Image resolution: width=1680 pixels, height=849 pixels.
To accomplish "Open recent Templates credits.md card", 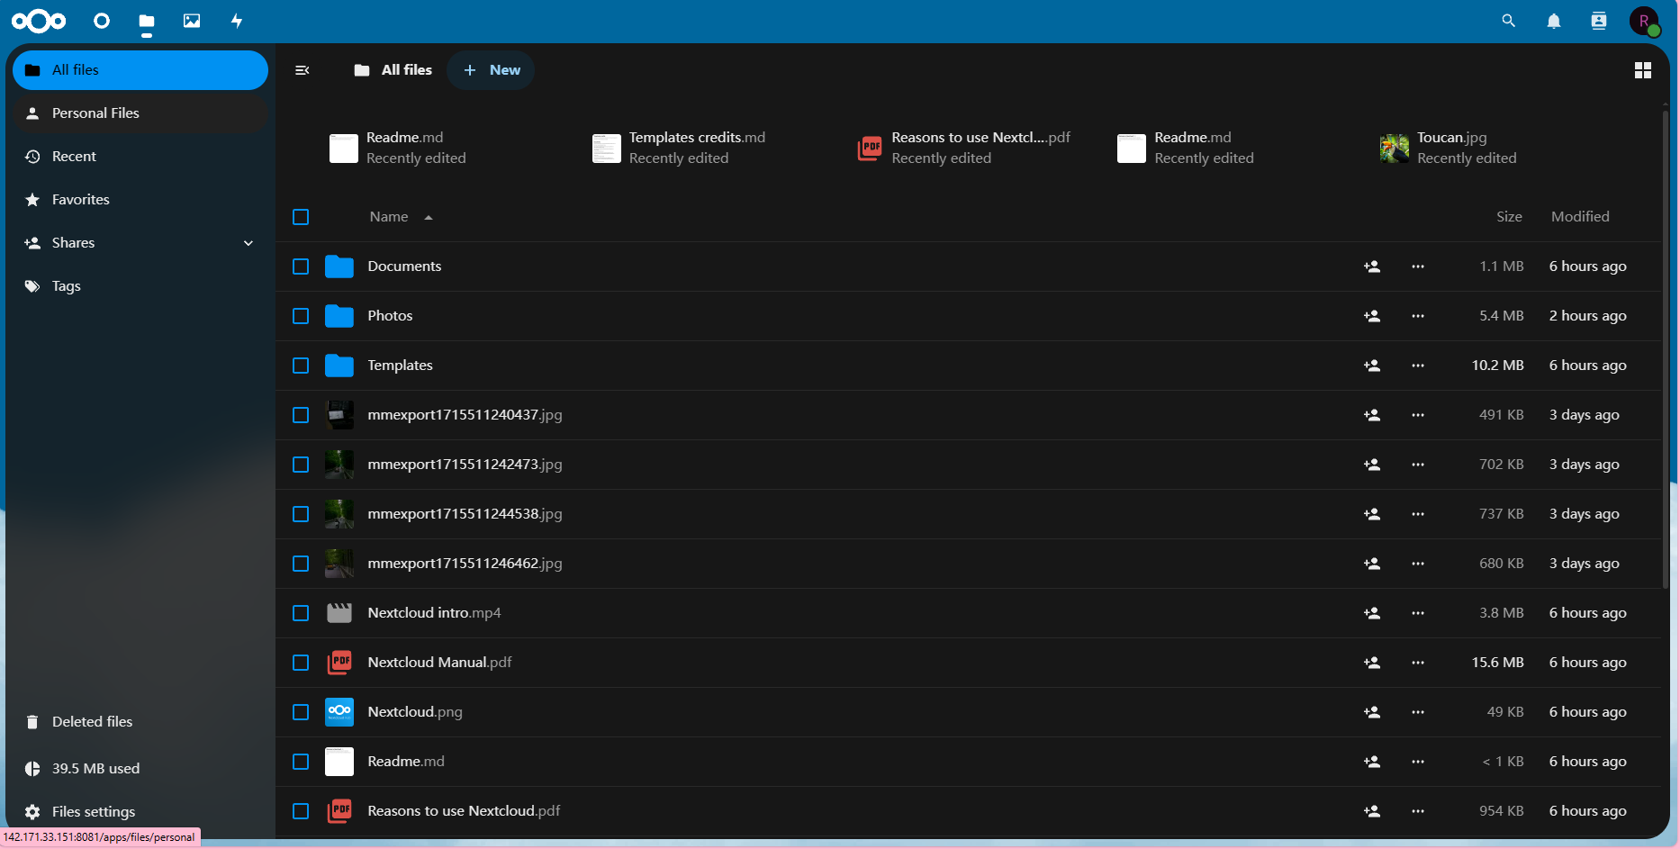I will [x=680, y=149].
